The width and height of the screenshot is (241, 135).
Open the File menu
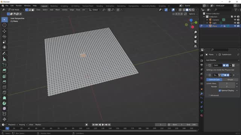[7, 6]
